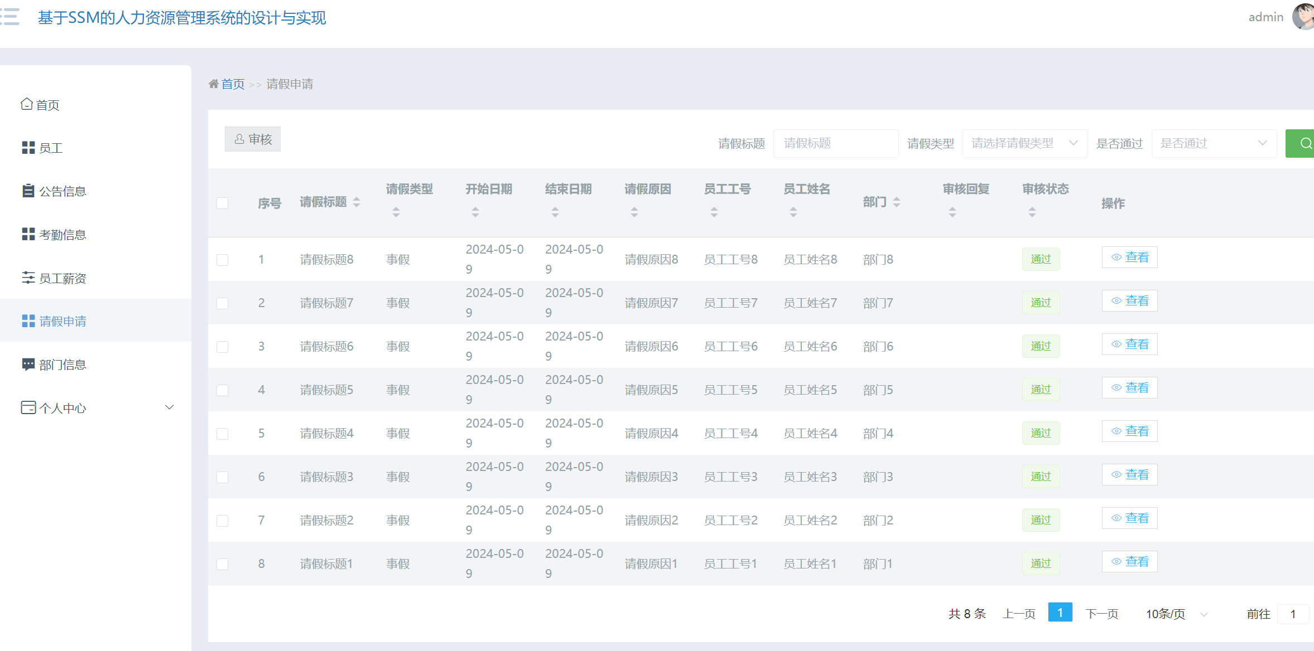Go to 考勤信息 sidebar item
This screenshot has height=651, width=1314.
[x=62, y=235]
